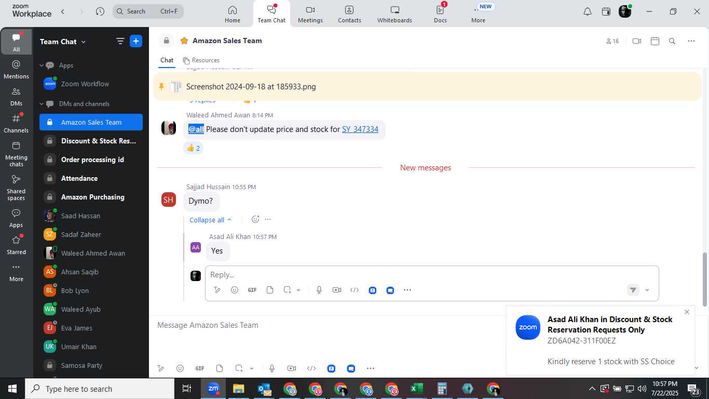The width and height of the screenshot is (709, 399).
Task: Insert a code snippet in reply toolbar
Action: (x=354, y=290)
